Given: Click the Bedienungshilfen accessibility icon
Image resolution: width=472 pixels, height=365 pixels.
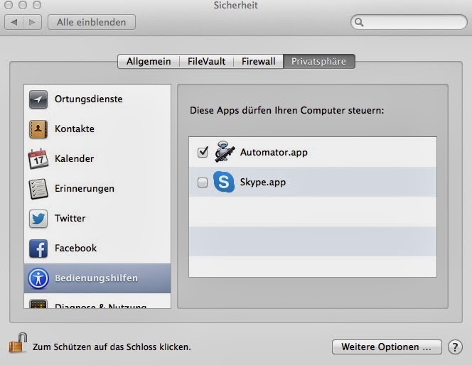Looking at the screenshot, I should click(38, 278).
